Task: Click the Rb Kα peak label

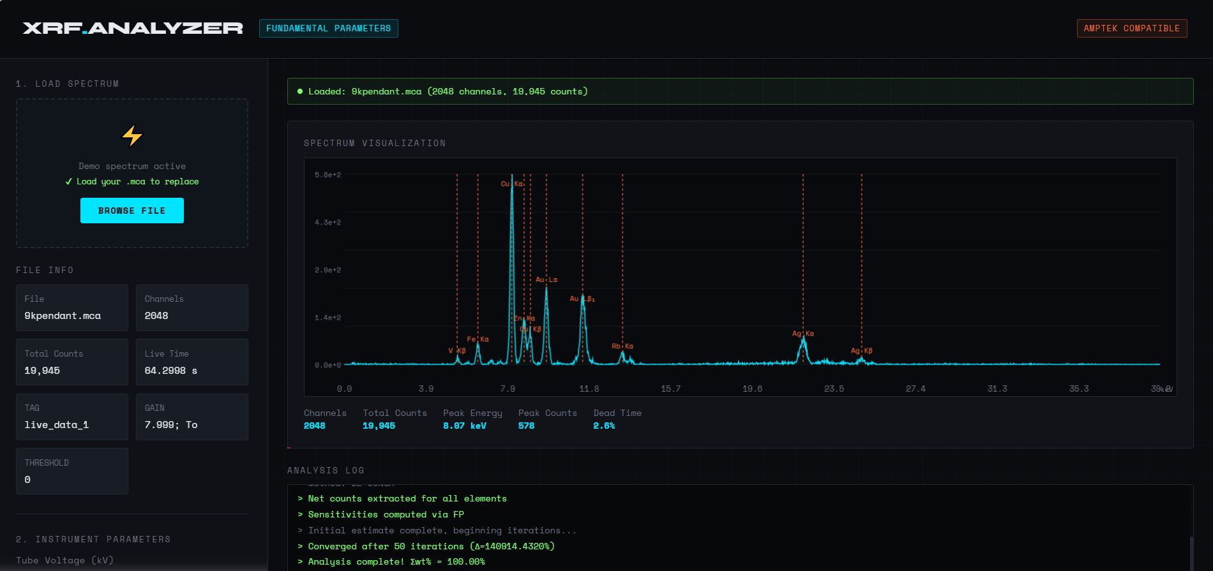Action: click(622, 346)
